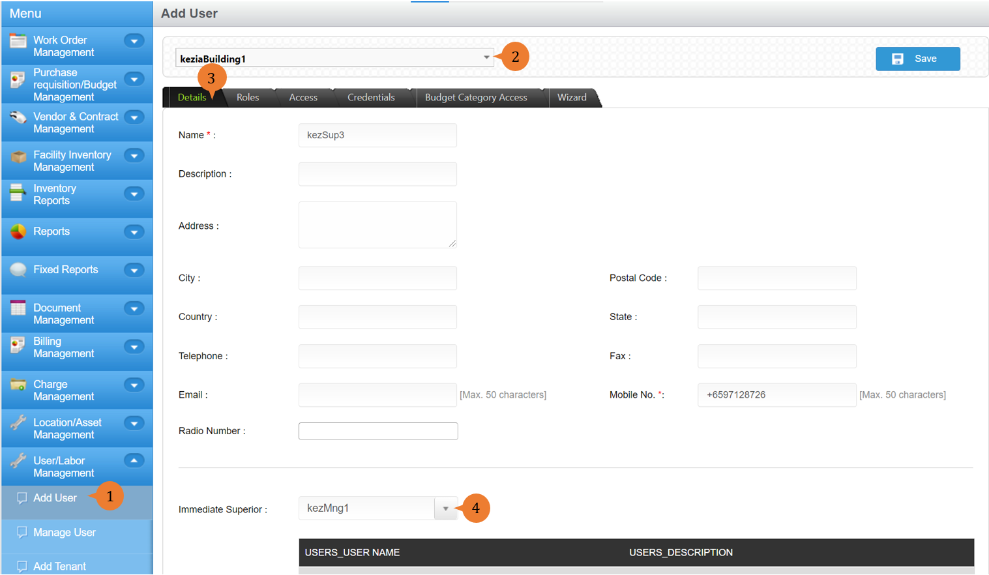Expand Facility Inventory Management menu
This screenshot has height=575, width=989.
tap(134, 156)
